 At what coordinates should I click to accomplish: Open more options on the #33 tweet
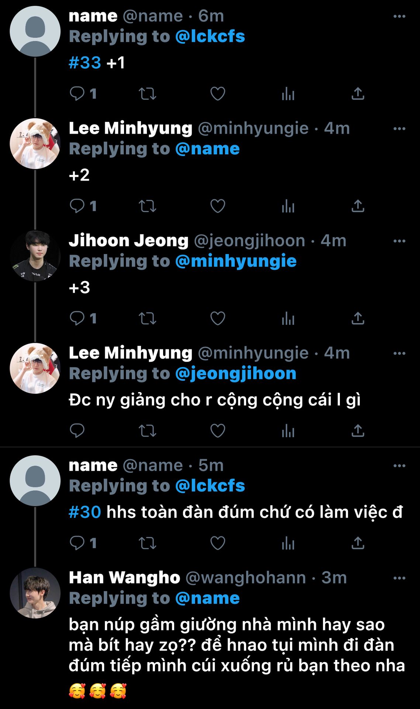point(399,16)
